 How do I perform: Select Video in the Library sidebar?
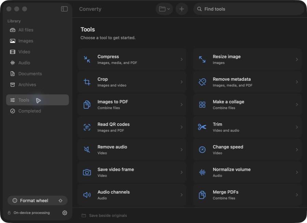click(x=38, y=52)
